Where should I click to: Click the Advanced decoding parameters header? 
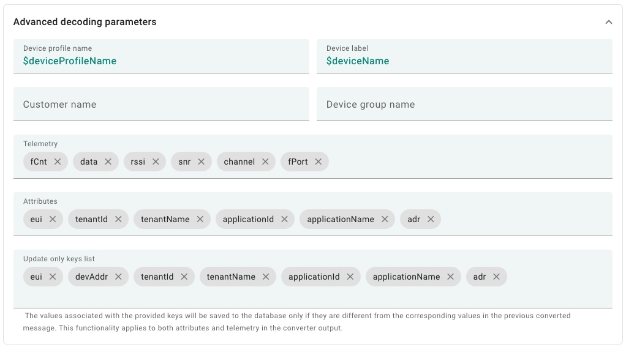pos(85,22)
